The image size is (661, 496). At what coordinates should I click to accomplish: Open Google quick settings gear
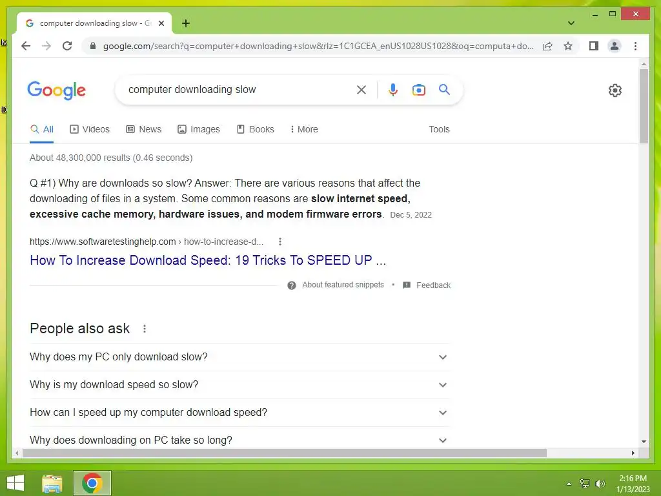[615, 90]
